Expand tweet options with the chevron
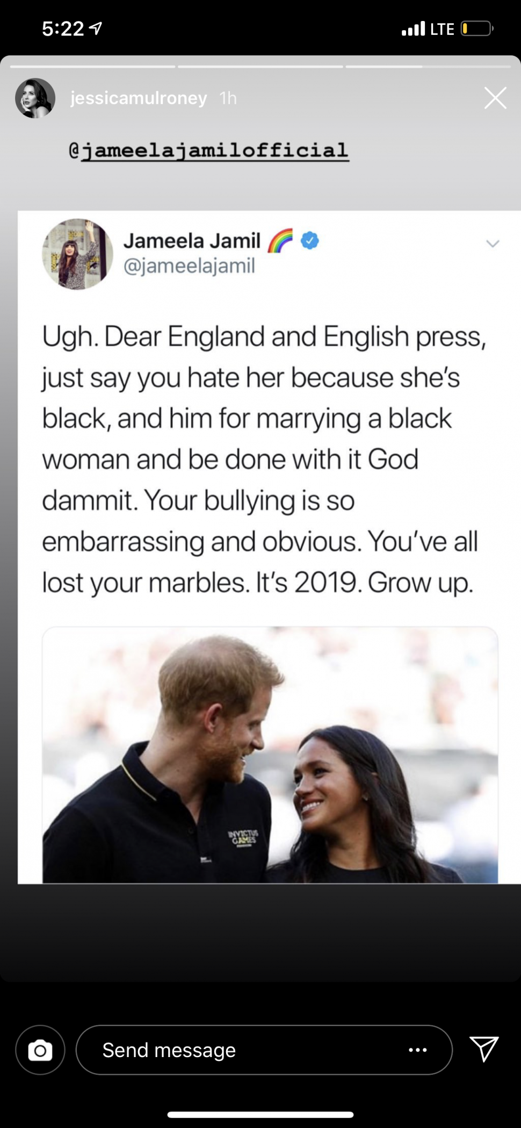Image resolution: width=521 pixels, height=1128 pixels. [493, 243]
